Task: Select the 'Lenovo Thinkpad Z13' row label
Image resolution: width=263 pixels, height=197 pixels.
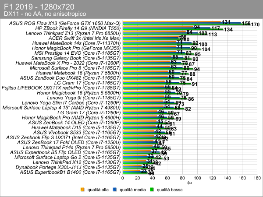Action: (73, 33)
